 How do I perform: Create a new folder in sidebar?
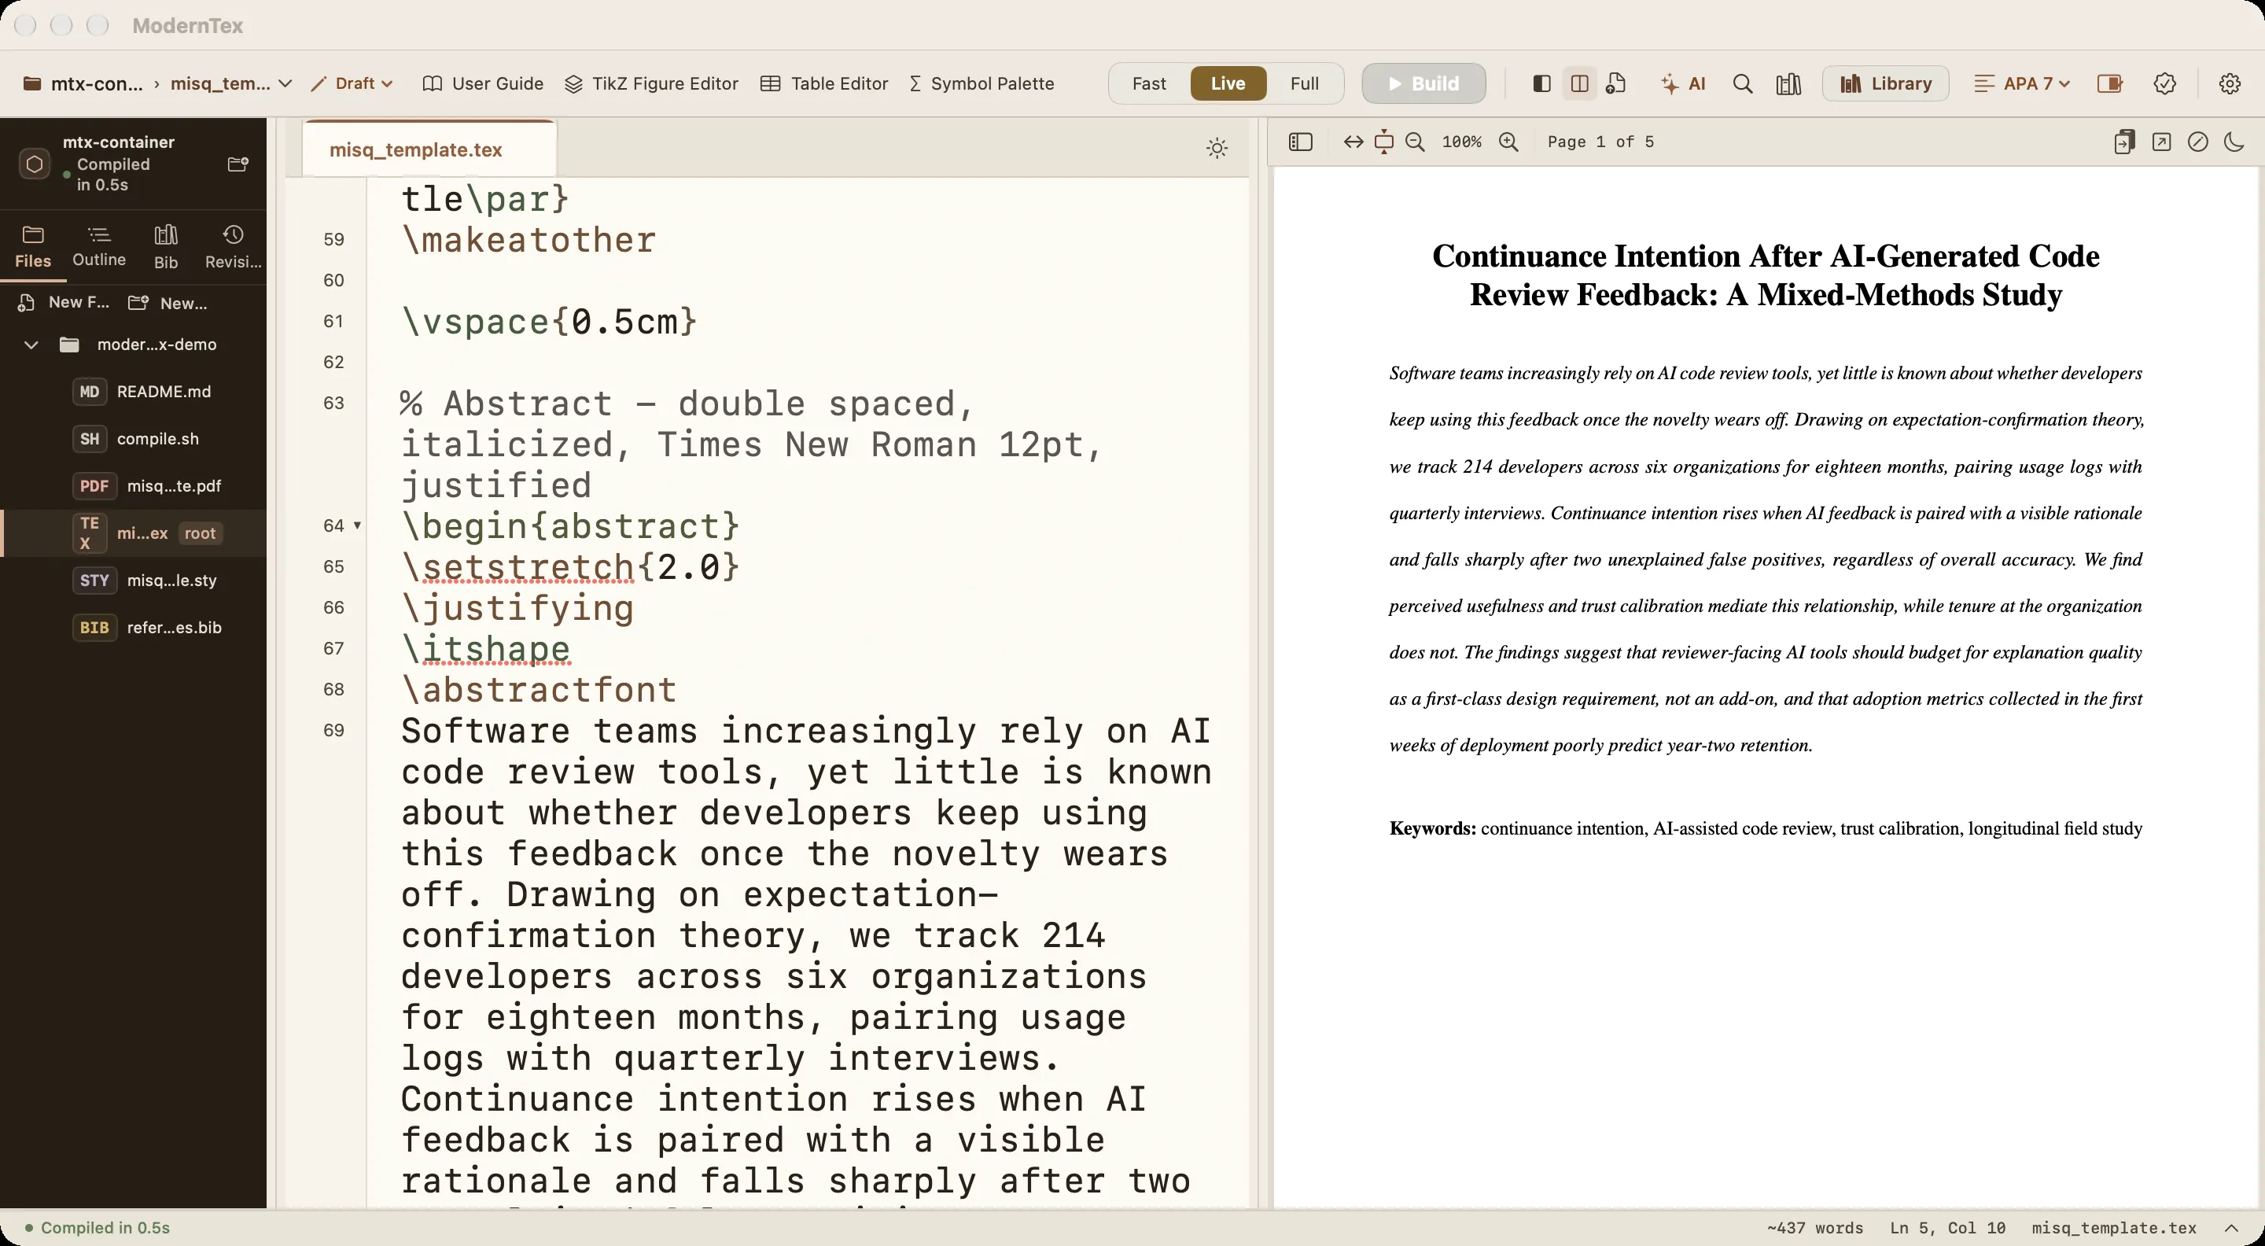pyautogui.click(x=167, y=303)
